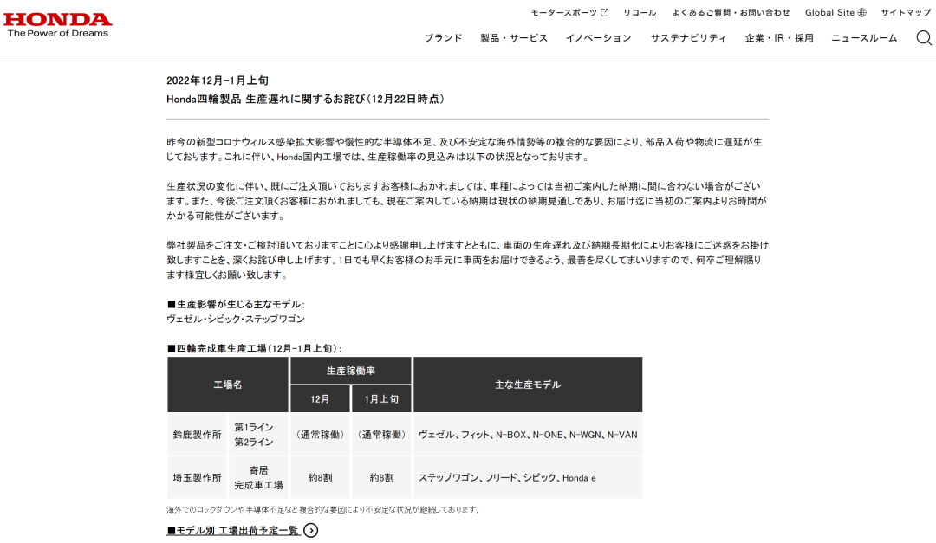Click the 1月上旬 column header

pos(381,399)
